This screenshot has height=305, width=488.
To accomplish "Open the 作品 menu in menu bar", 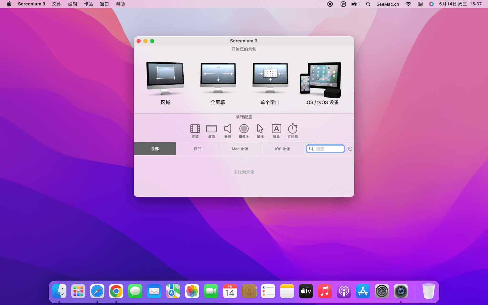I will coord(88,4).
